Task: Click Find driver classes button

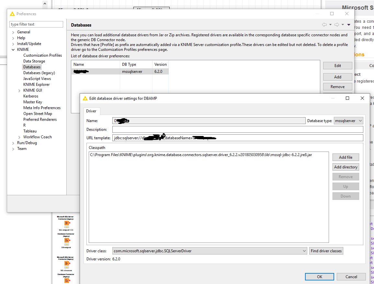Action: click(x=326, y=251)
